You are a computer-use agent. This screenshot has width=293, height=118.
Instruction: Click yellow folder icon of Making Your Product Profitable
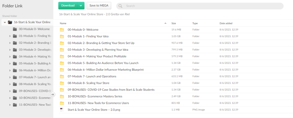click(62, 56)
